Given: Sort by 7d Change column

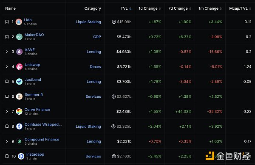Looking at the screenshot, I should coord(179,8).
